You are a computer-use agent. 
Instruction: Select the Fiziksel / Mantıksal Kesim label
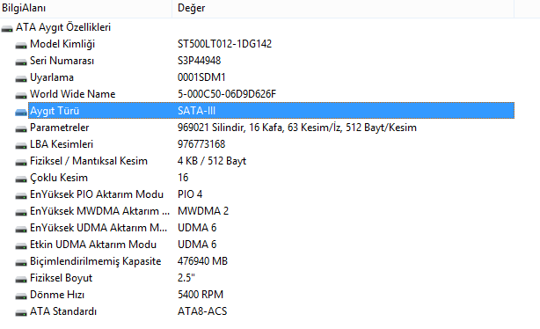(x=89, y=161)
